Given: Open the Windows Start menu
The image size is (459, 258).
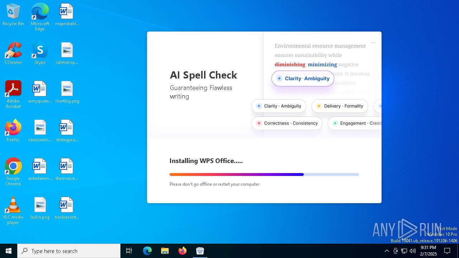Looking at the screenshot, I should click(9, 251).
